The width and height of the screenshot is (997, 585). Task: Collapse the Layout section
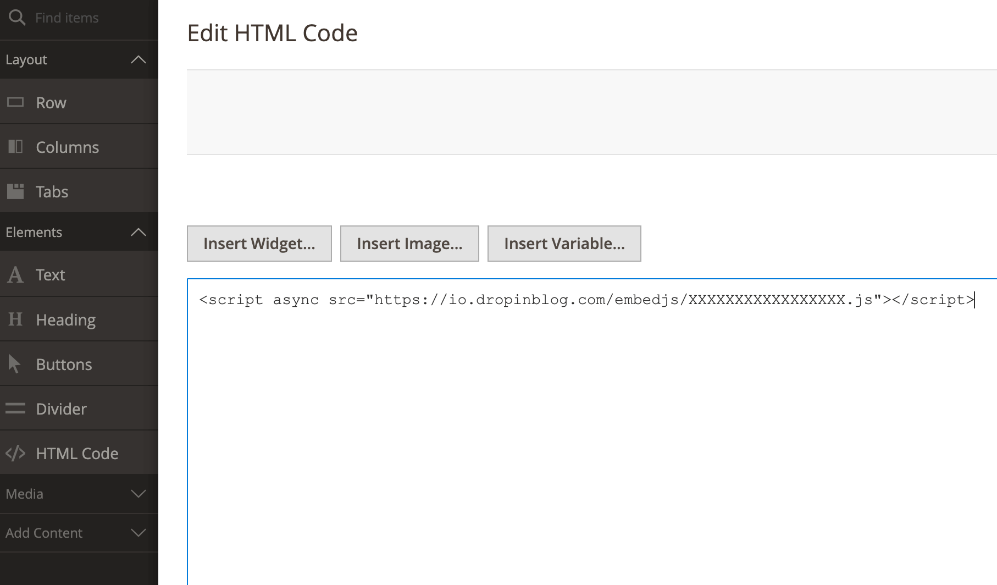point(139,59)
